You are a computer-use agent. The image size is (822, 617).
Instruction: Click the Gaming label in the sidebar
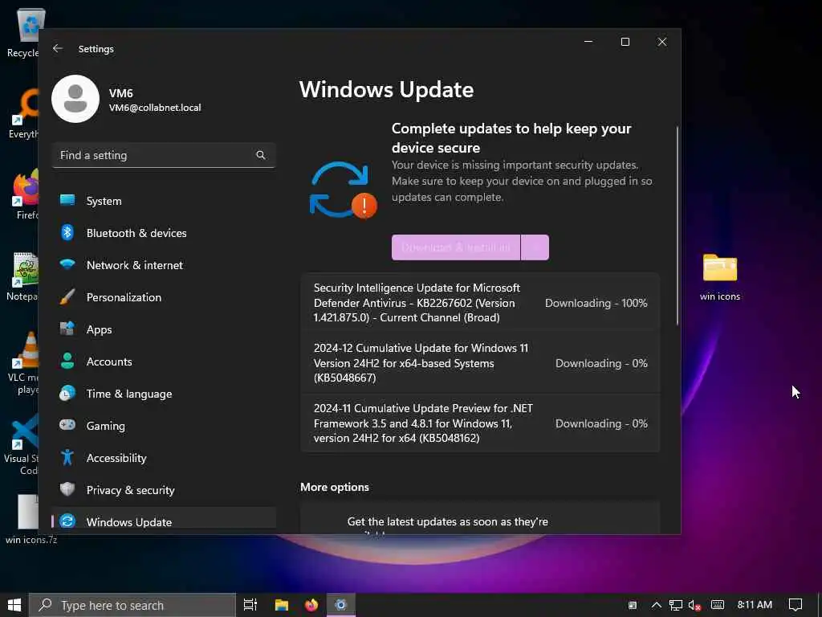(x=106, y=426)
